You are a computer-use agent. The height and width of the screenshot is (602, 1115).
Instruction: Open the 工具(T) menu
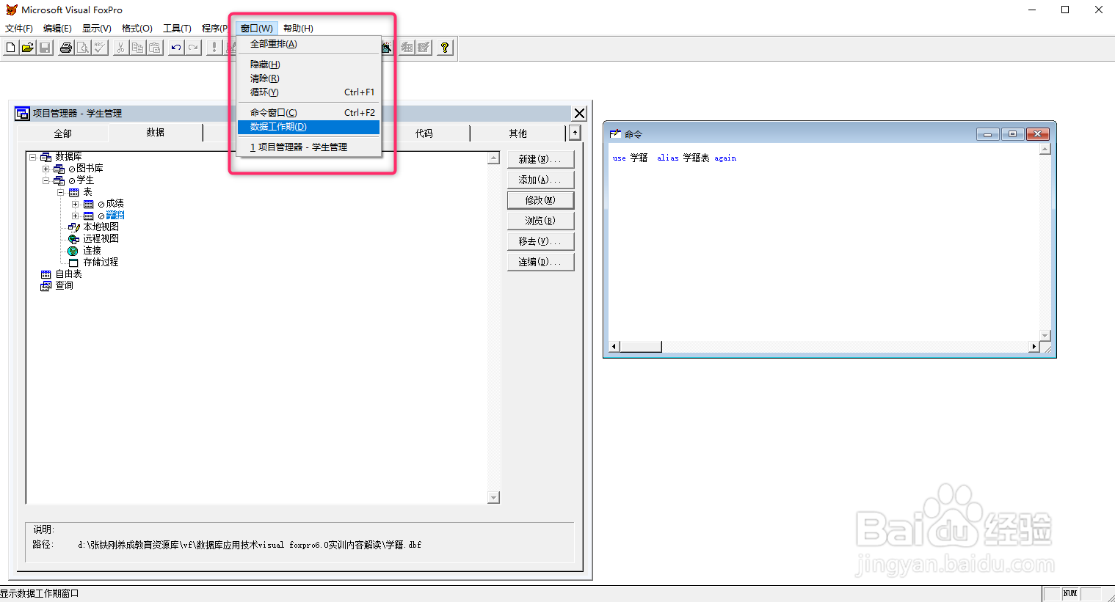[x=177, y=29]
